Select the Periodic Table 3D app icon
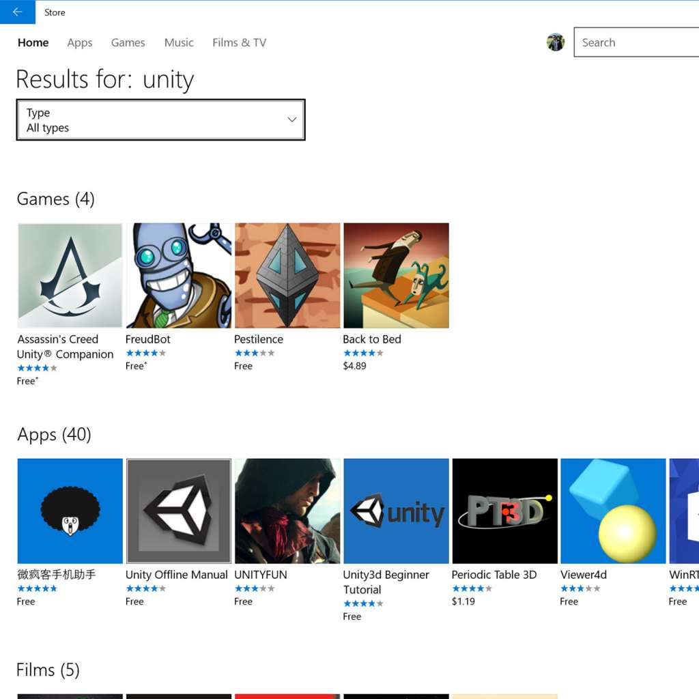The height and width of the screenshot is (699, 699). tap(504, 511)
